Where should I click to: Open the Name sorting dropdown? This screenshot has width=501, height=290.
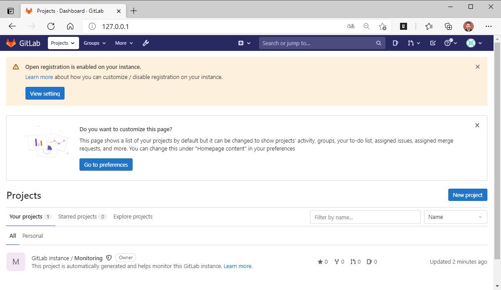coord(455,217)
